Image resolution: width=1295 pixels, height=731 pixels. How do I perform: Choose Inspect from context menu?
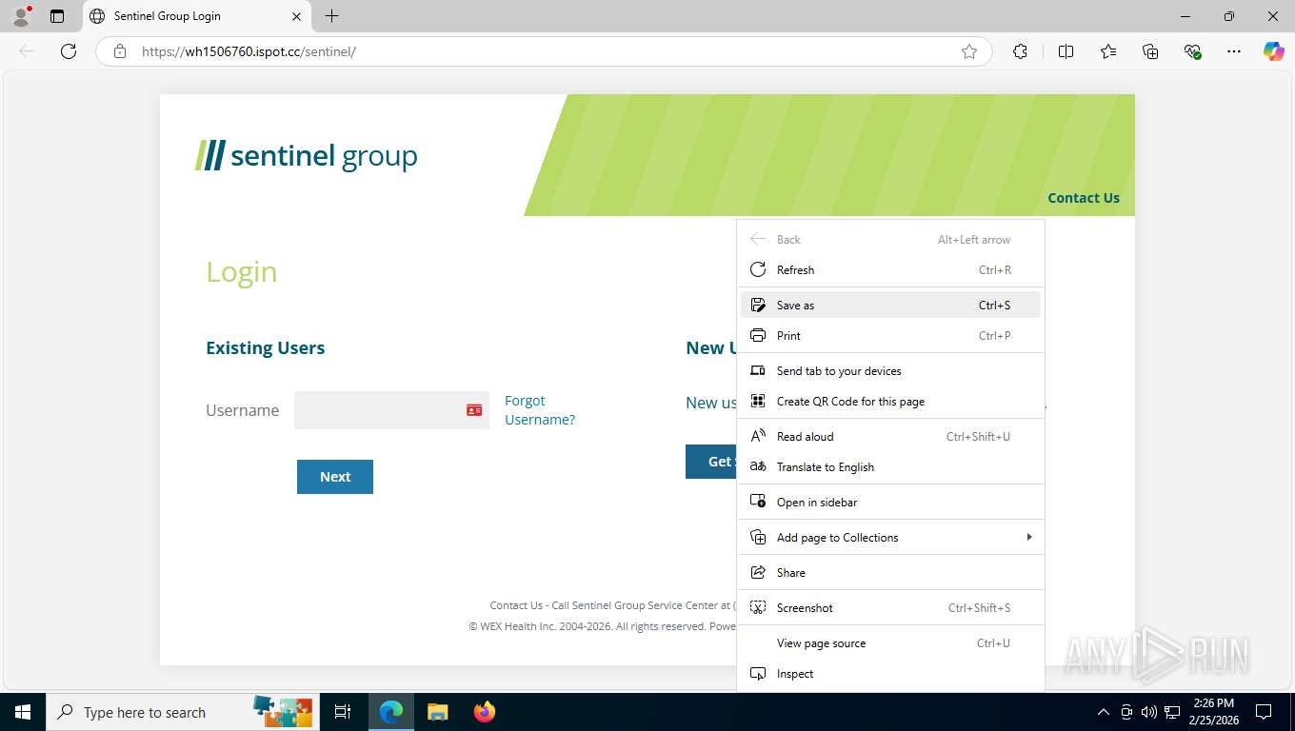[x=890, y=674]
